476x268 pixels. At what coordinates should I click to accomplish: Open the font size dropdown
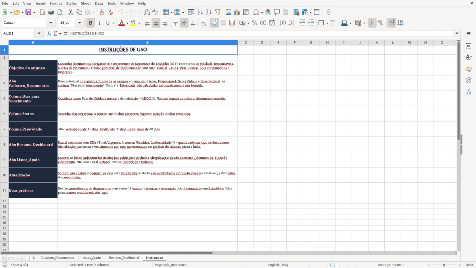click(80, 23)
